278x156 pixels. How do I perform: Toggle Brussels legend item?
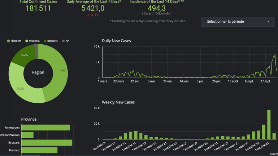(51, 41)
